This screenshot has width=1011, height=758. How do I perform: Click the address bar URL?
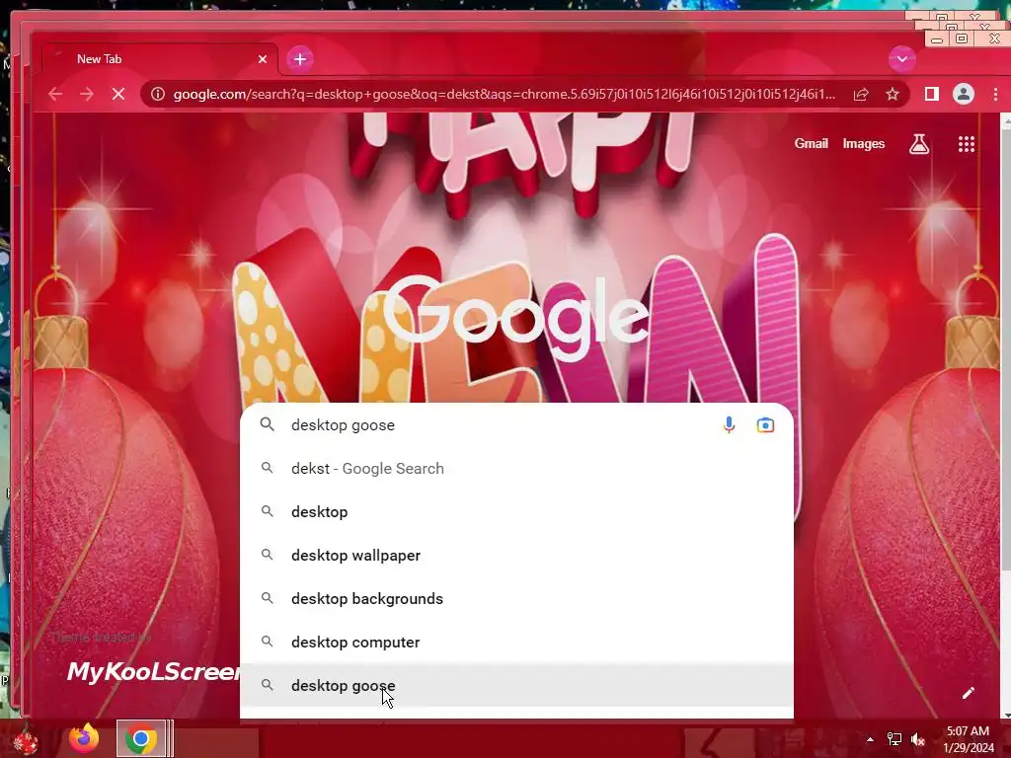(x=505, y=94)
